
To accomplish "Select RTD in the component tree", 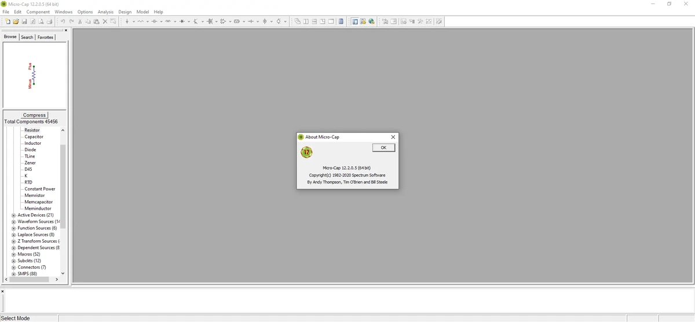I will [28, 182].
